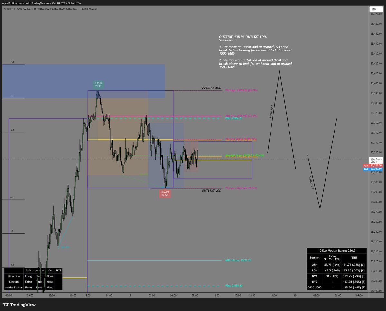
Task: Click the OUTSTAT HOD label
Action: [x=211, y=88]
